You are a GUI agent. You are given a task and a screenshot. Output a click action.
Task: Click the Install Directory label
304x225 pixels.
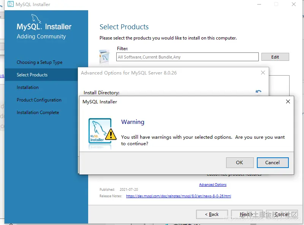pyautogui.click(x=101, y=93)
